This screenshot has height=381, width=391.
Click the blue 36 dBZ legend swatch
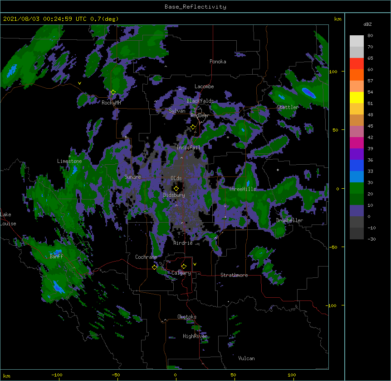coord(357,165)
